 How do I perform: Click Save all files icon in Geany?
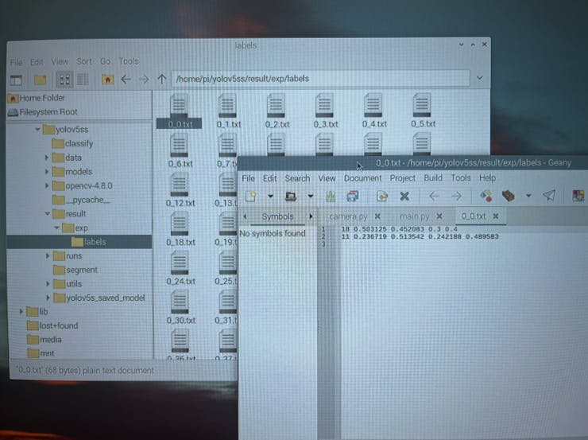(353, 197)
